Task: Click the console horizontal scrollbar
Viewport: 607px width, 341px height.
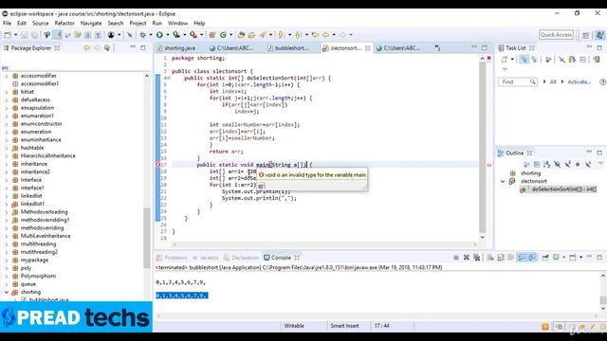Action: [x=377, y=315]
